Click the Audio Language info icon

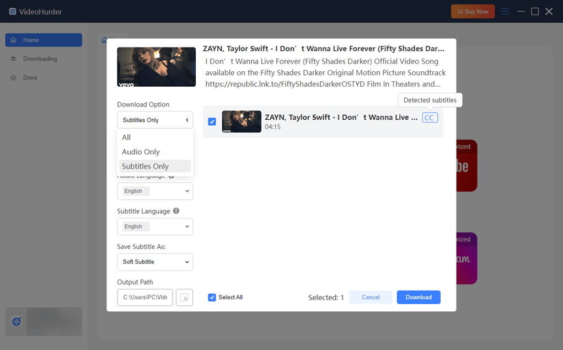pos(171,176)
